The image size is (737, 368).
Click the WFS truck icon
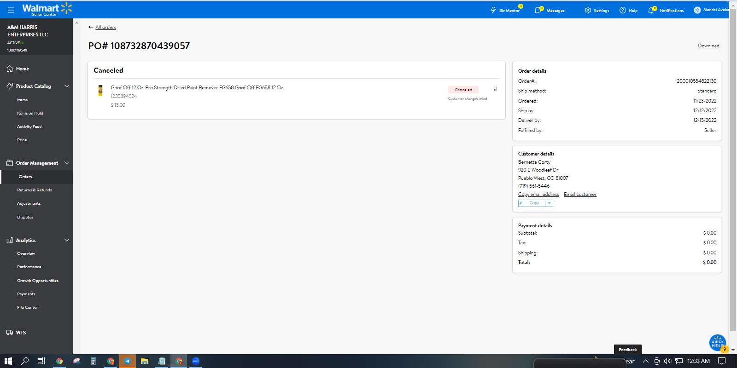10,333
